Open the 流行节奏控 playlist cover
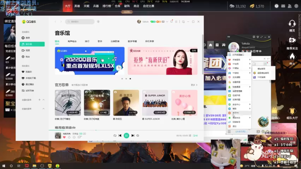Screen dimensions: 301x169 (x=68, y=103)
